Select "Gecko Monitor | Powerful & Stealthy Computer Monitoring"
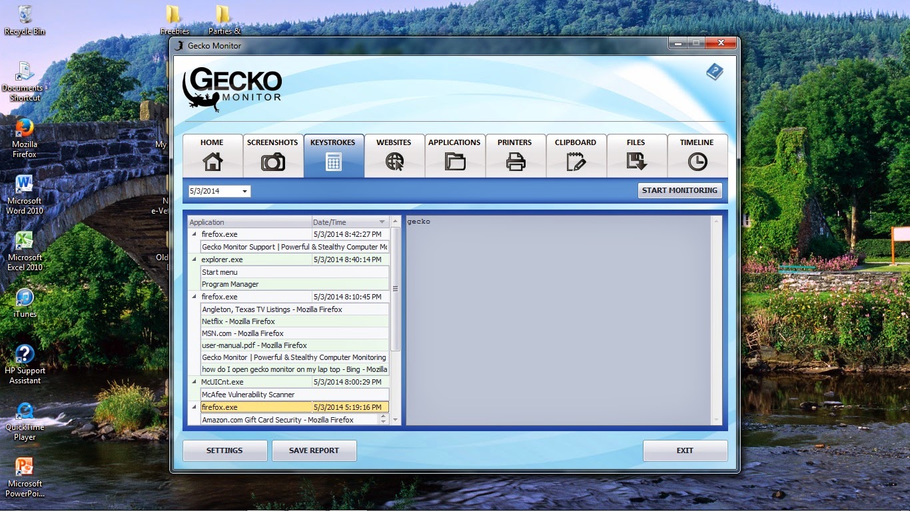The height and width of the screenshot is (511, 910). click(x=294, y=357)
